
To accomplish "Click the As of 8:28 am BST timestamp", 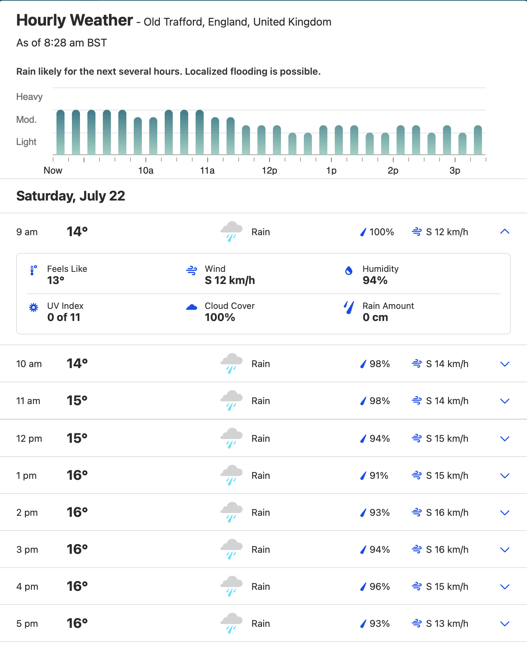I will tap(62, 43).
